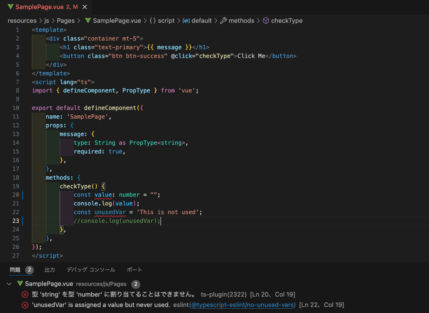
Task: Select the 'unusedVar' never used problem row
Action: (214, 305)
